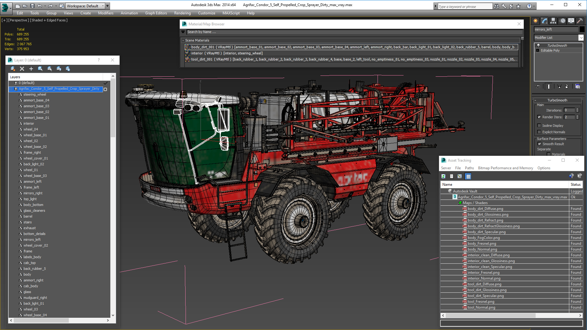Open Paths menu in Asset Tracking
587x330 pixels.
click(469, 168)
